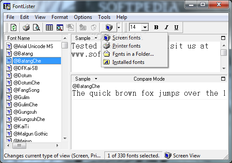Image resolution: width=232 pixels, height=163 pixels.
Task: Open upper Sample pane dropdown arrow
Action: coord(96,38)
